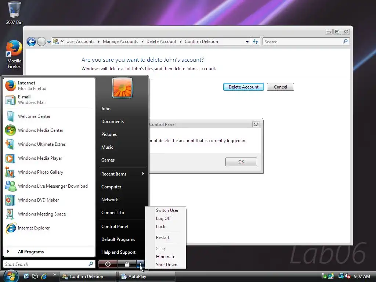The height and width of the screenshot is (282, 376).
Task: Click the shutdown options arrow button
Action: 141,264
